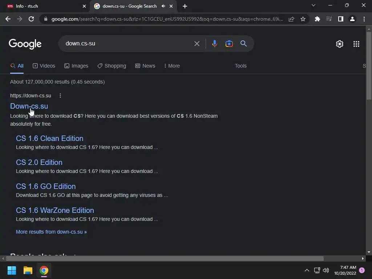Switch to Shopping results

[112, 66]
